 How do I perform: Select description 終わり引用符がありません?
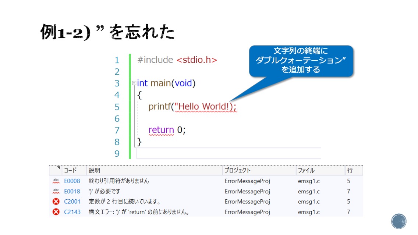click(119, 181)
